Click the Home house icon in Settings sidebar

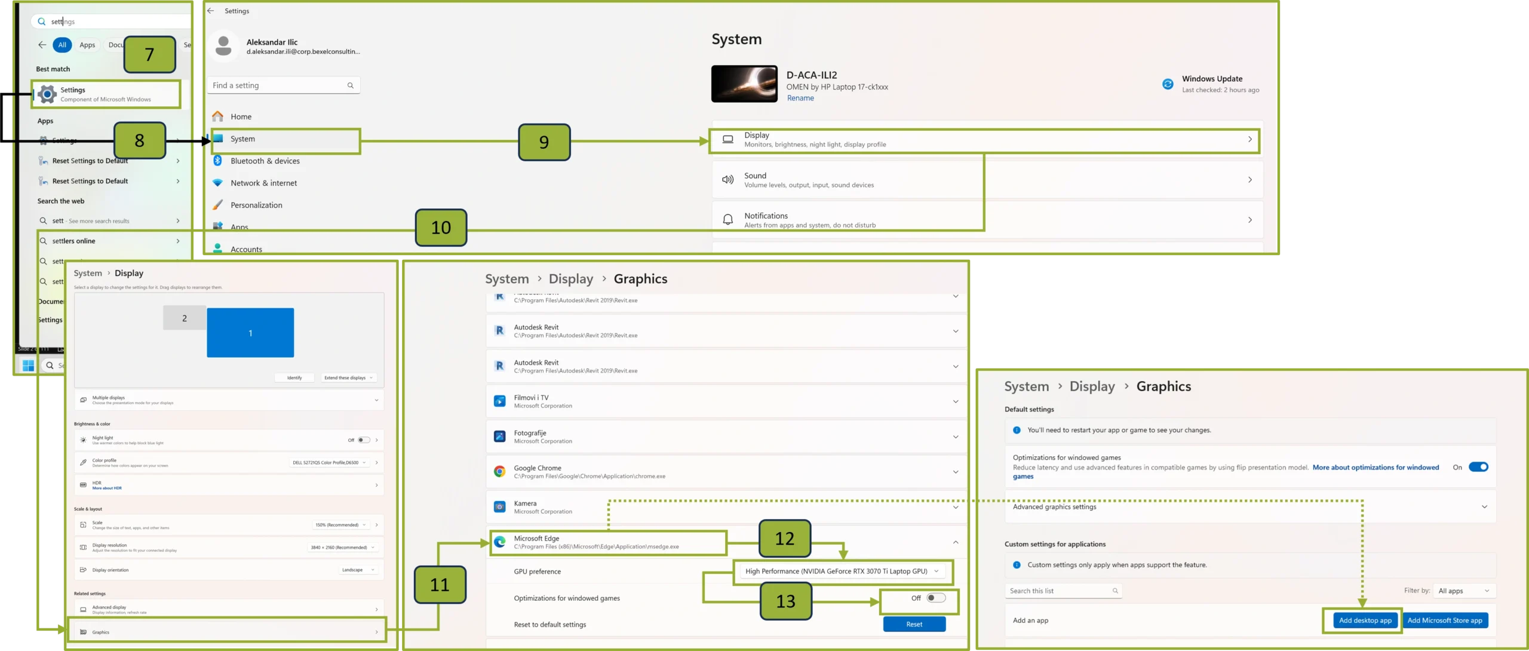pos(218,116)
